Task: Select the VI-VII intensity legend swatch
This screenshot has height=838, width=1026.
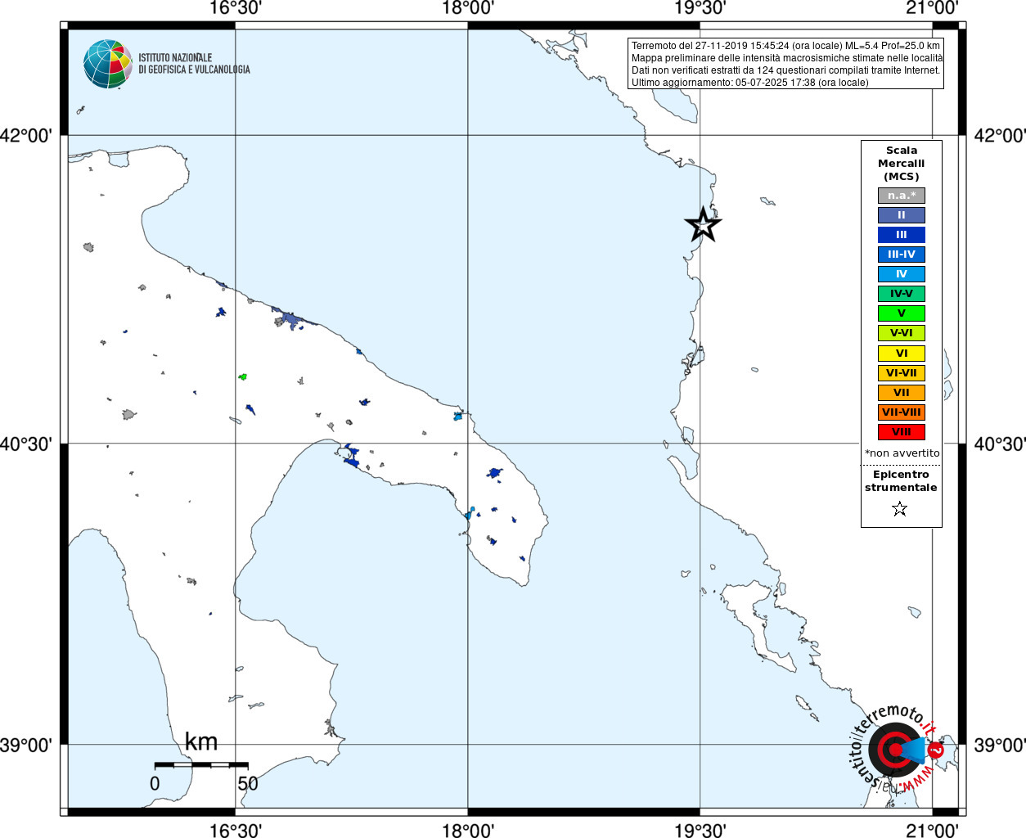Action: click(902, 373)
